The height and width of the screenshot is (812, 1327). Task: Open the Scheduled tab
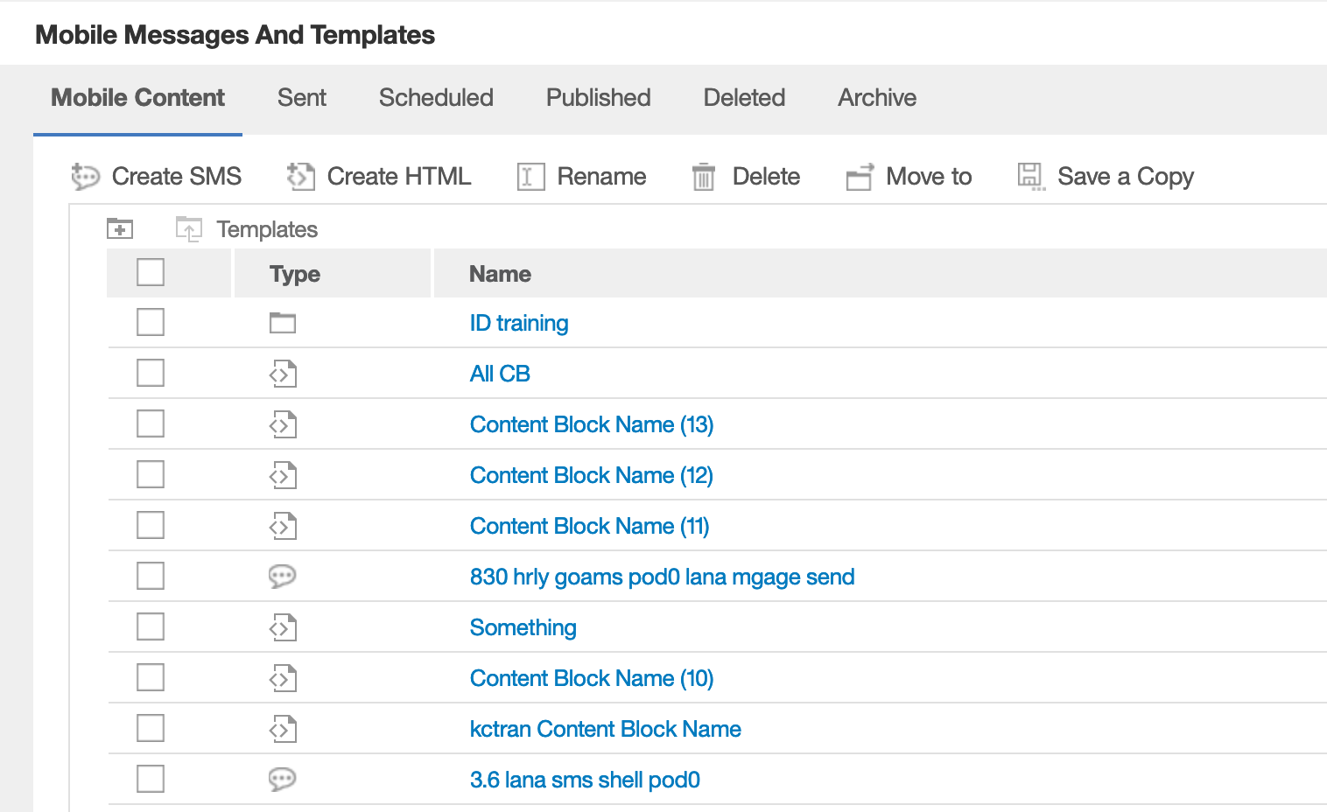(x=436, y=98)
